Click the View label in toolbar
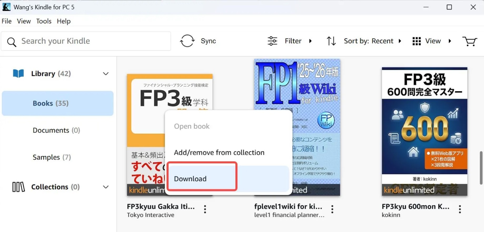 [433, 41]
